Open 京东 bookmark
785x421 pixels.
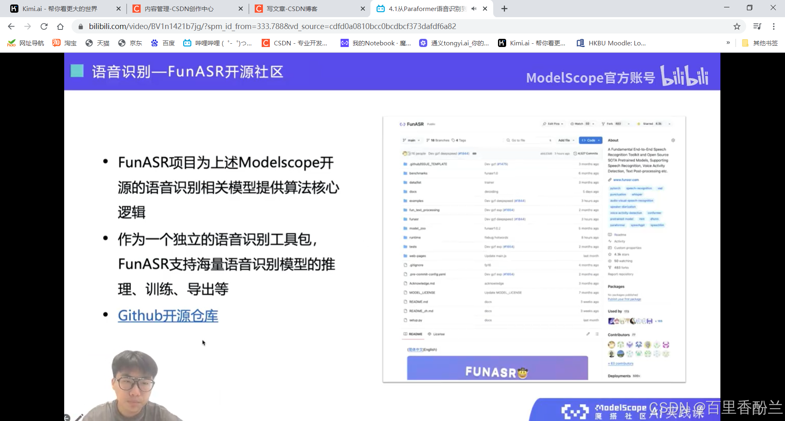point(130,43)
